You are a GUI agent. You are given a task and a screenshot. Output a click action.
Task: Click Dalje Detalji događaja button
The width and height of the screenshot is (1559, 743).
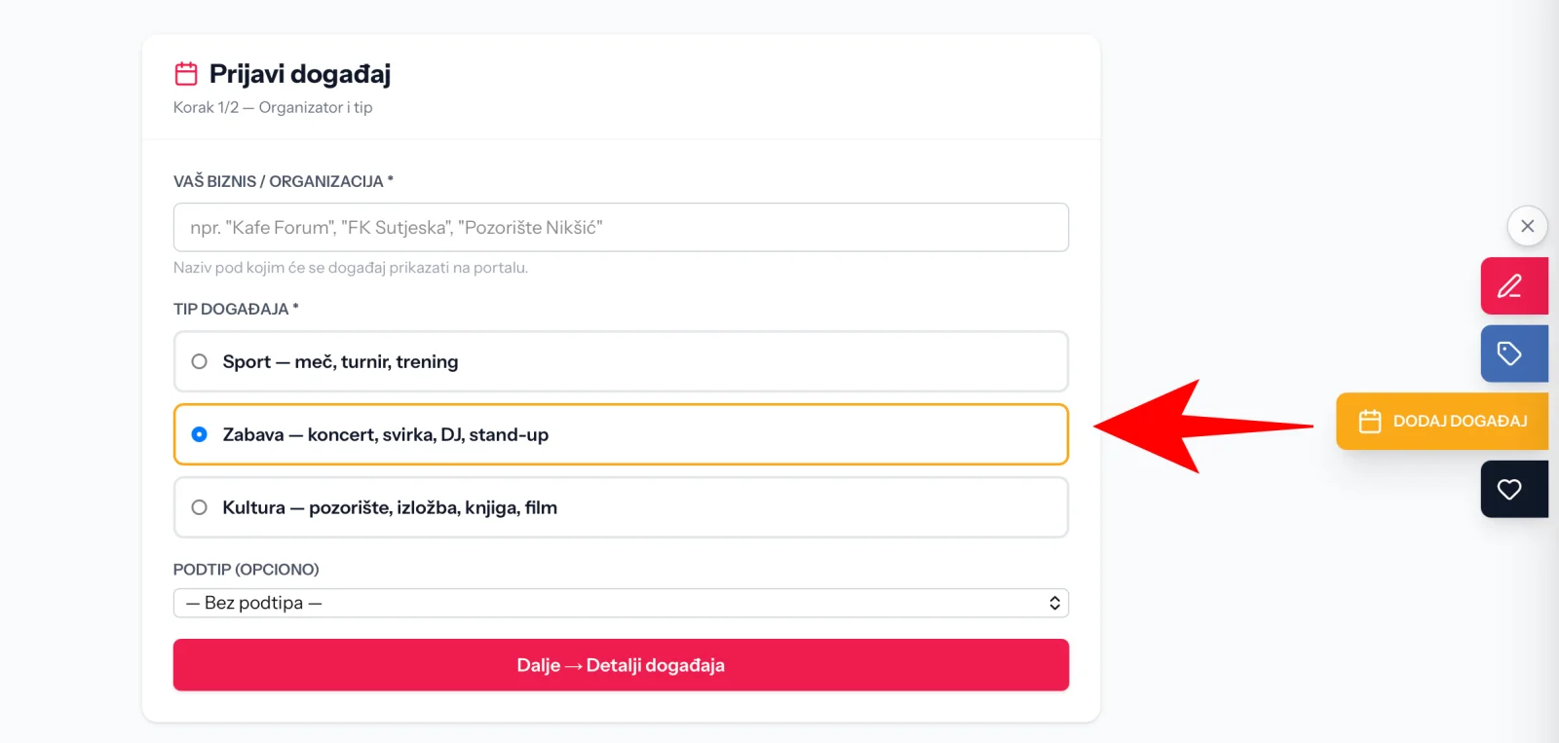click(x=621, y=665)
